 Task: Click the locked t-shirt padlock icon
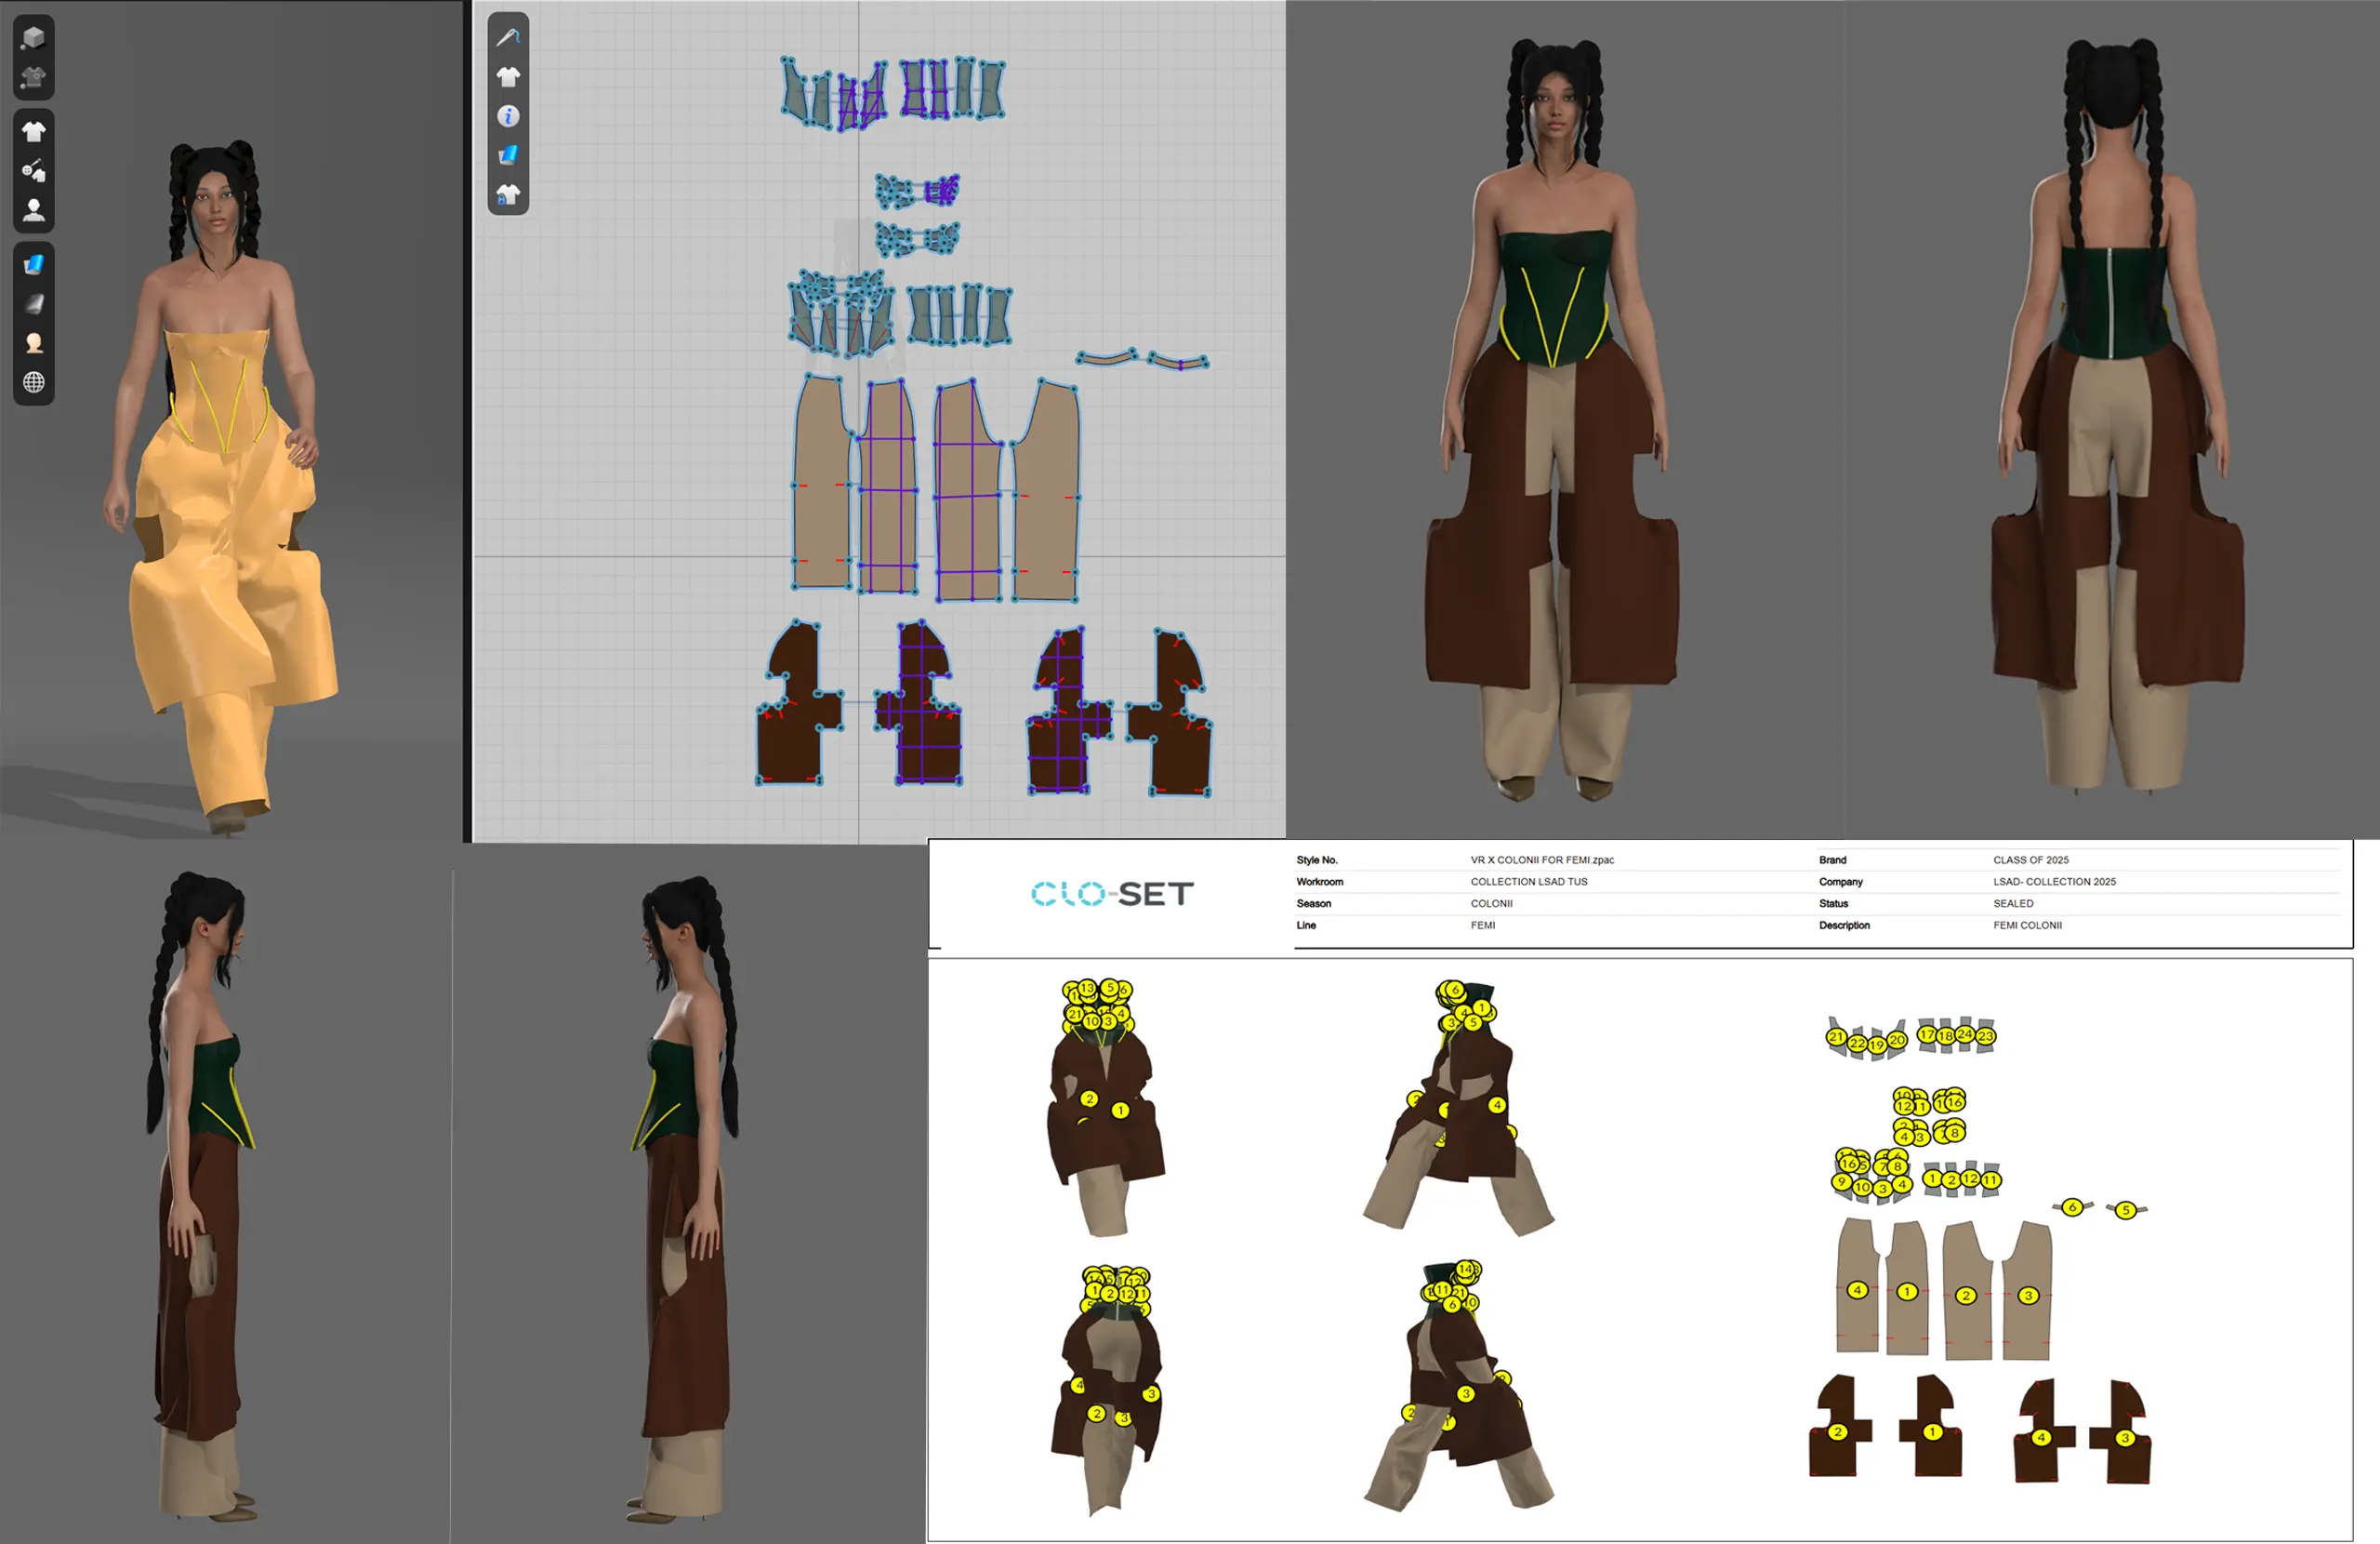tap(508, 194)
